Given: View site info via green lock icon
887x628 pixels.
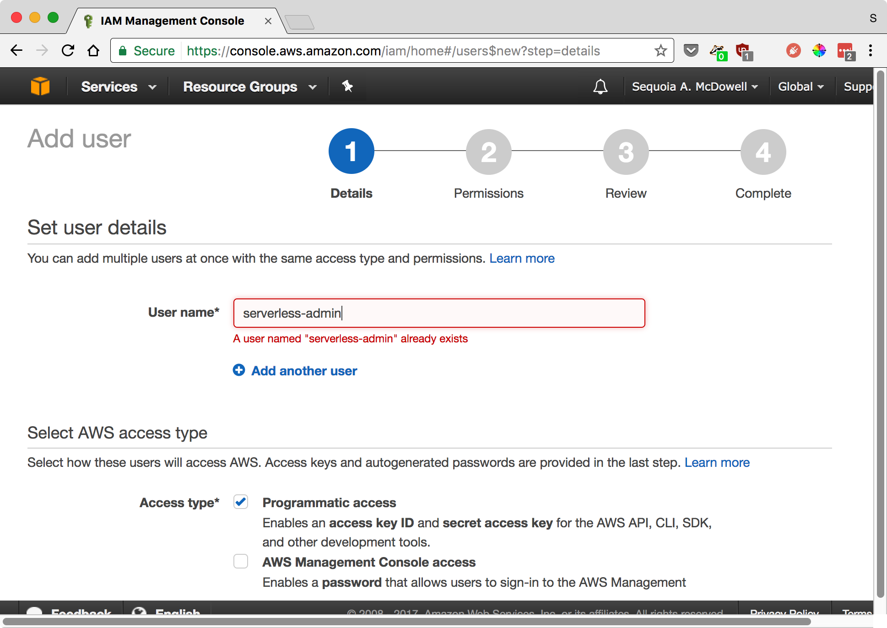Looking at the screenshot, I should pos(123,50).
